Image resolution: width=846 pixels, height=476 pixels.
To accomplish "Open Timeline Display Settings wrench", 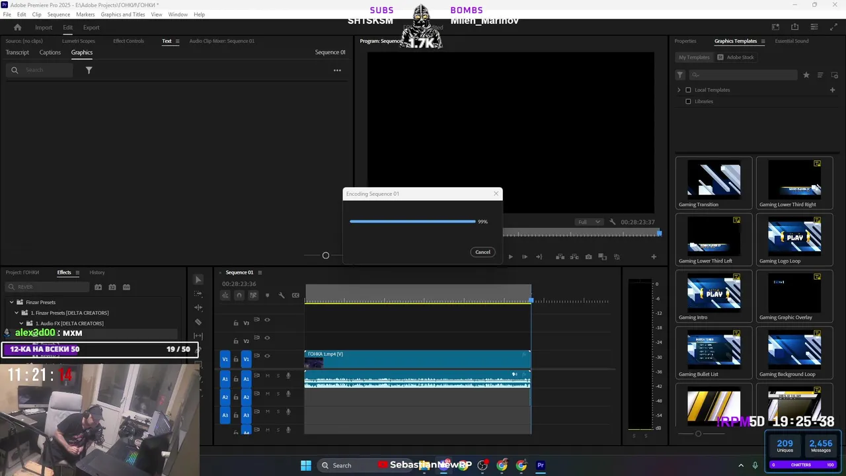I will [x=282, y=296].
